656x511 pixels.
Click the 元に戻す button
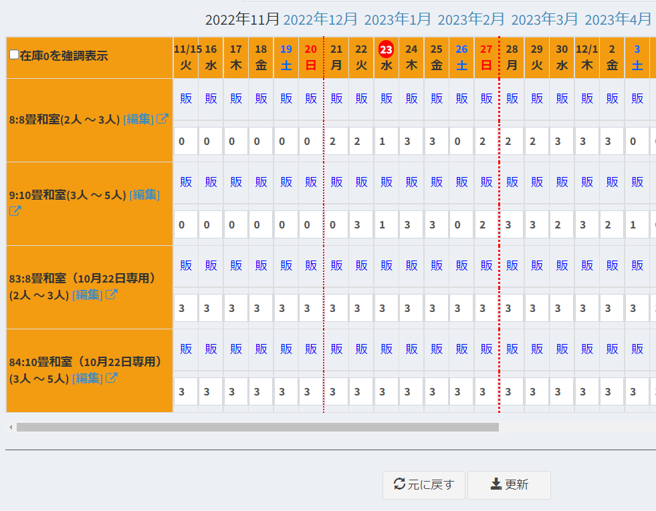coord(424,485)
